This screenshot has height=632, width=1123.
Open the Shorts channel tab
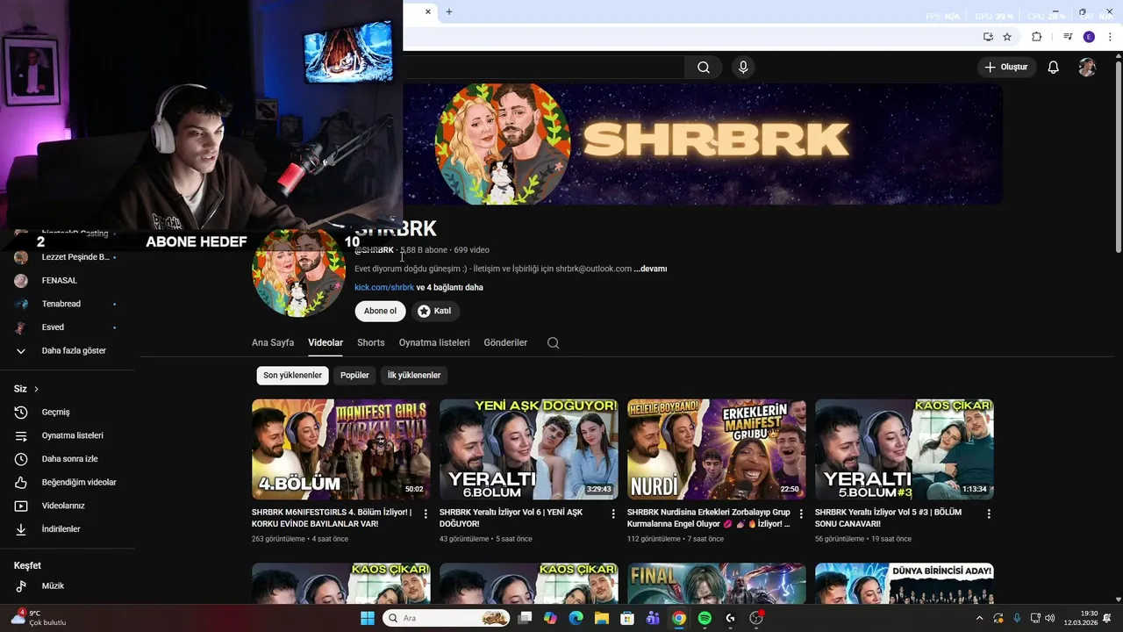(371, 342)
